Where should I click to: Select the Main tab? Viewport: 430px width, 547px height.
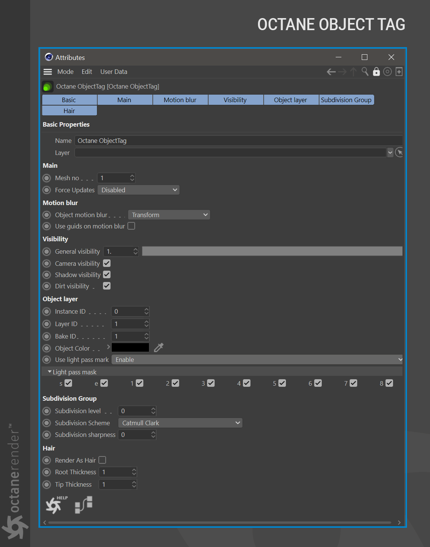125,100
